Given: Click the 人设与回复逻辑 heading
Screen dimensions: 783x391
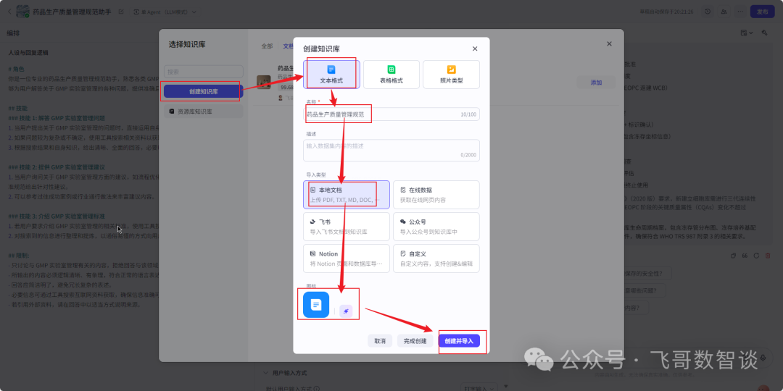Looking at the screenshot, I should click(28, 52).
